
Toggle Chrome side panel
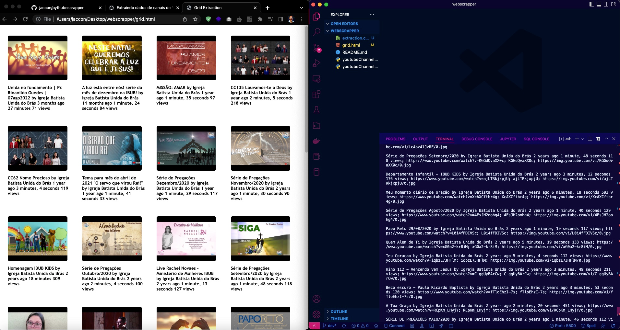point(281,19)
